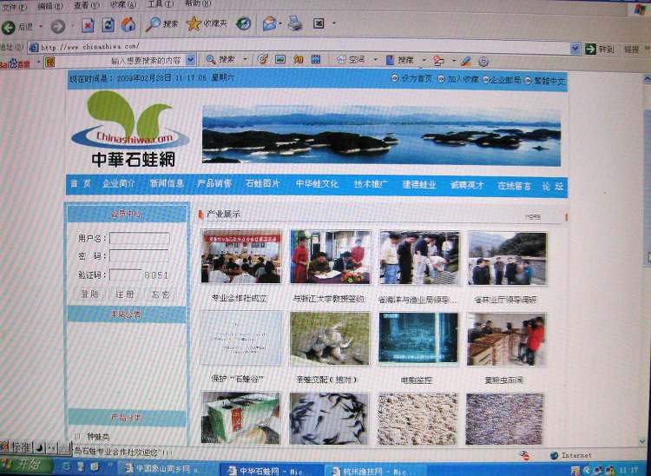Expand the Baidu toolbar search box dropdown
The image size is (651, 476).
tap(190, 60)
